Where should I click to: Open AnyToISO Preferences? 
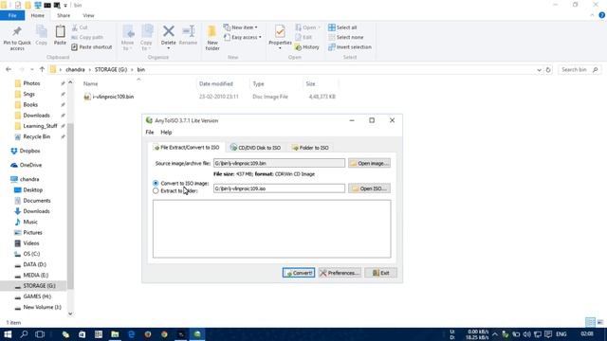pyautogui.click(x=340, y=273)
